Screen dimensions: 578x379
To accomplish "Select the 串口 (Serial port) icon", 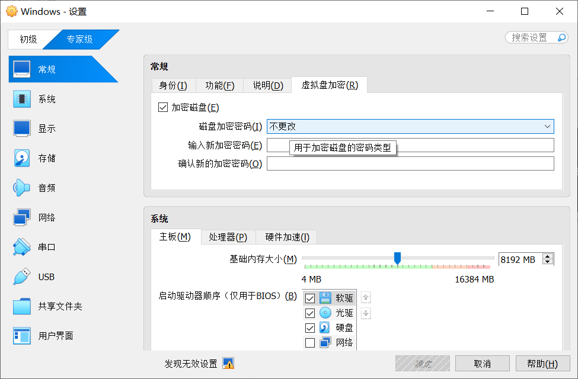I will (22, 247).
